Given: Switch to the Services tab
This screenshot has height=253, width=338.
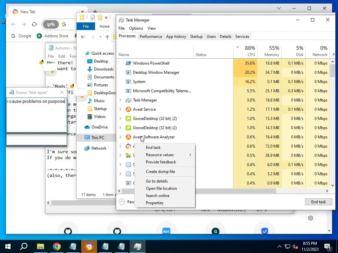Looking at the screenshot, I should (x=242, y=37).
